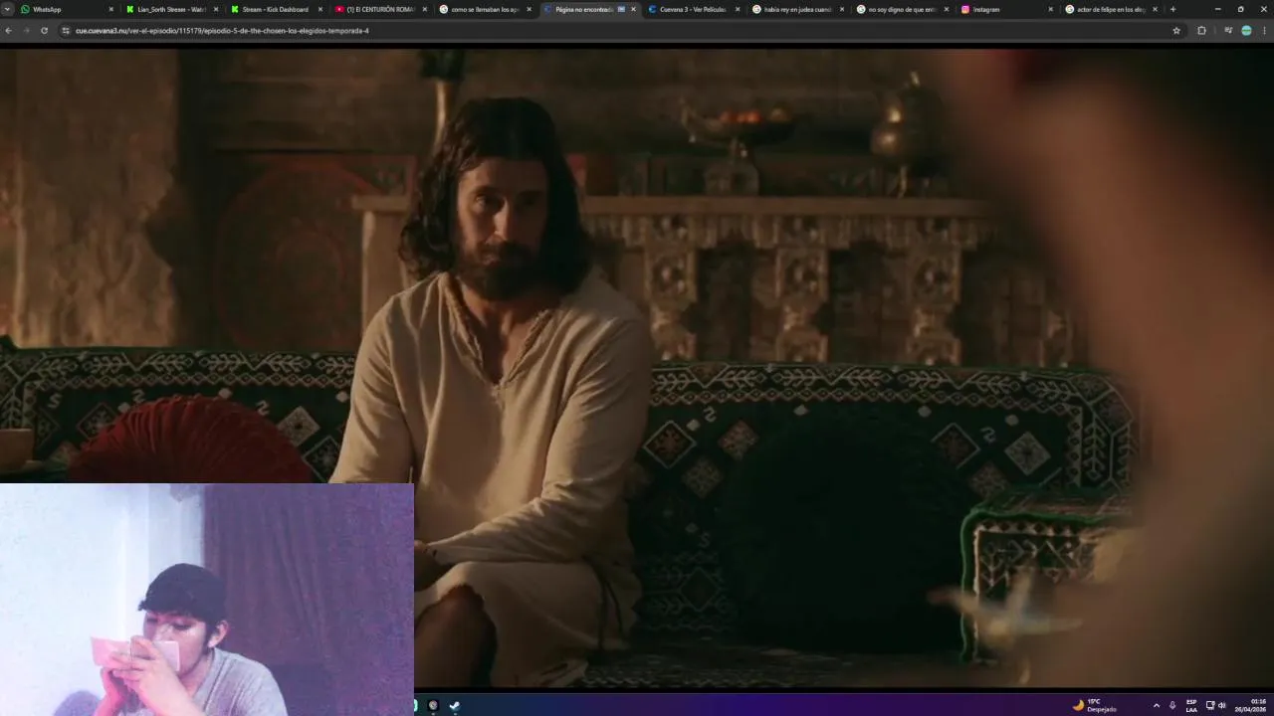Change the ESP LAA keyboard language

click(x=1191, y=705)
